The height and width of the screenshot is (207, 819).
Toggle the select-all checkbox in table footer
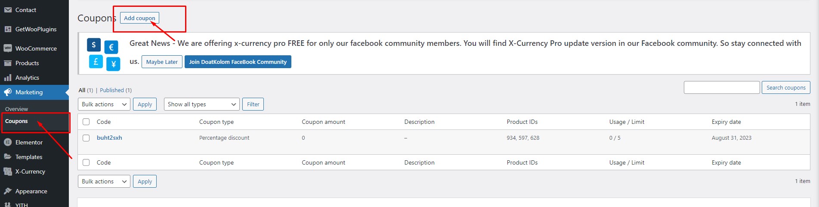pyautogui.click(x=86, y=162)
